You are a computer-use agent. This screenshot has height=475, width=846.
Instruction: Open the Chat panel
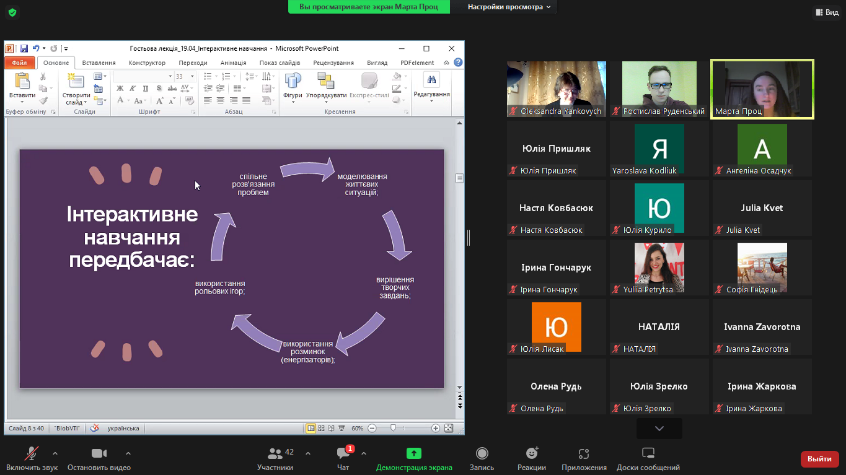(343, 454)
